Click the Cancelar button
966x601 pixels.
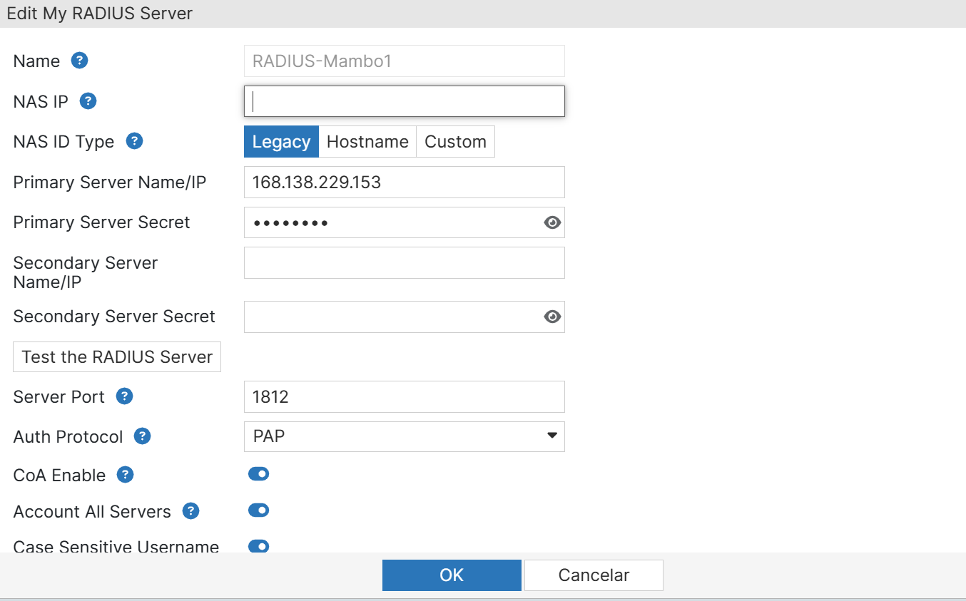click(x=594, y=575)
